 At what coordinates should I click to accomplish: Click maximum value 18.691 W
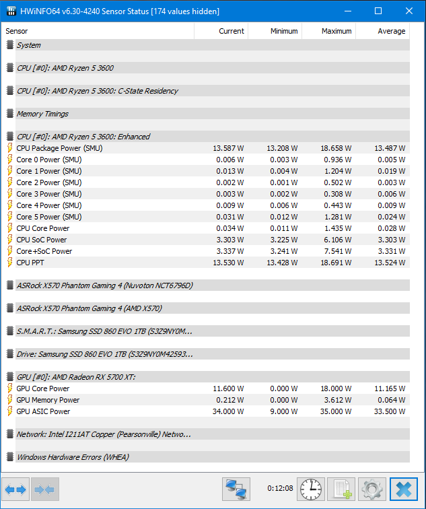(336, 263)
